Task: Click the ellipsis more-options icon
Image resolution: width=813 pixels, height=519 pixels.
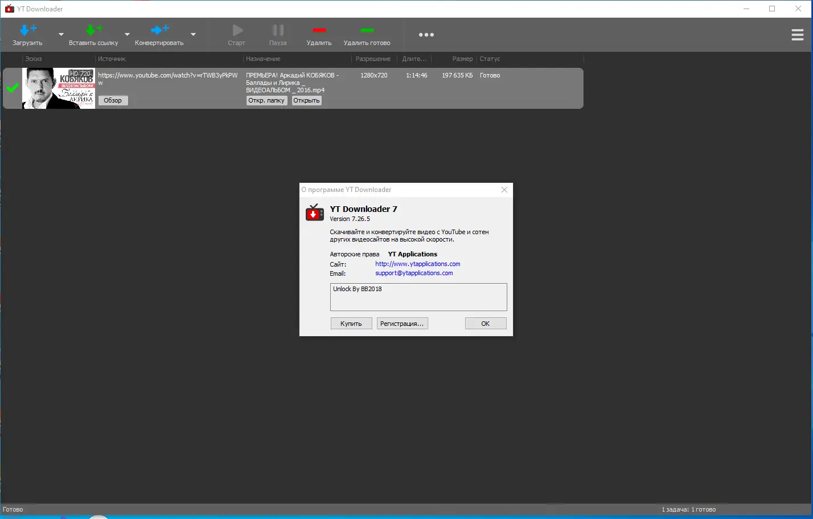Action: (x=426, y=34)
